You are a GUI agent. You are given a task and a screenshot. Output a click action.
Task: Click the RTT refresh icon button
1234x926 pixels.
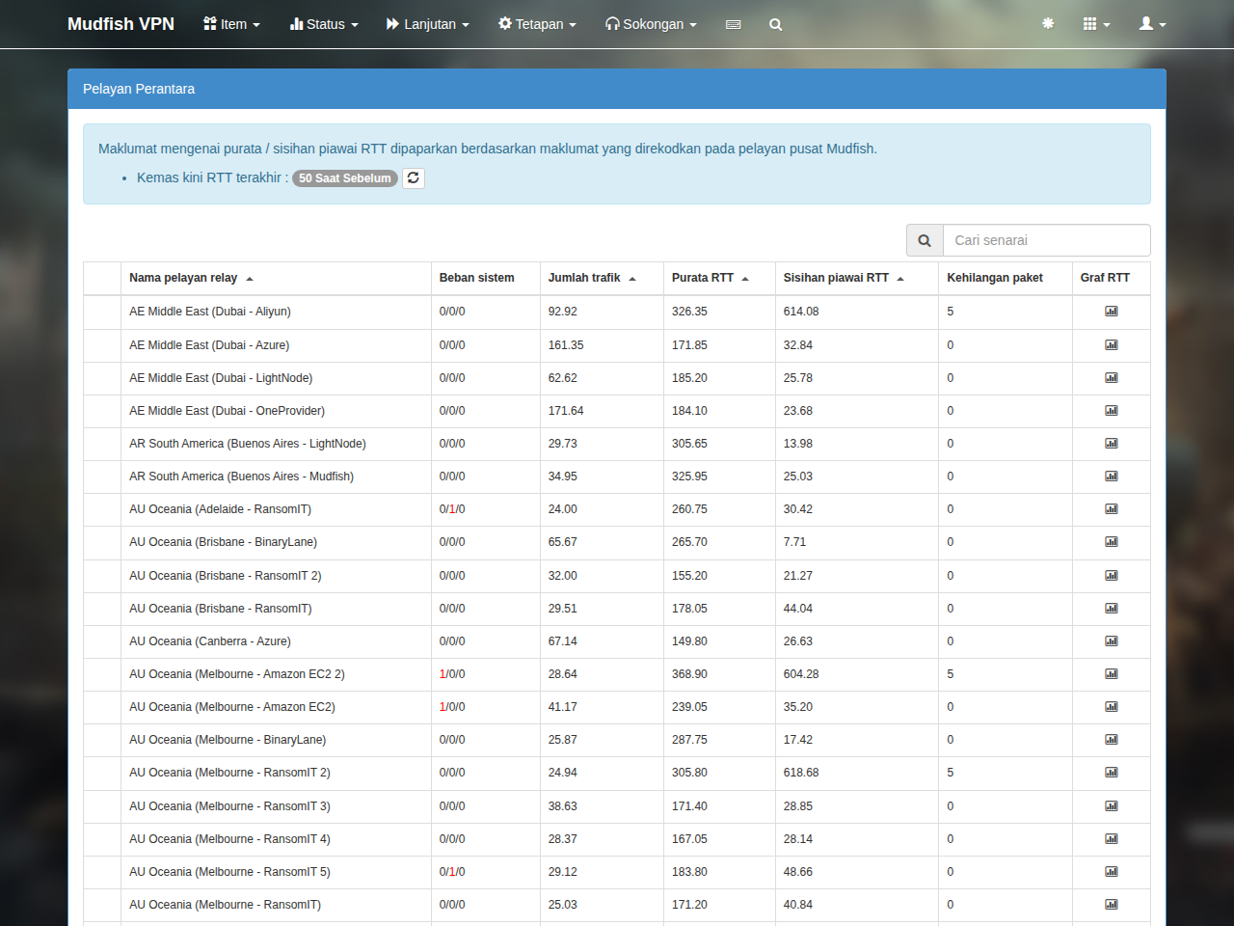point(414,178)
